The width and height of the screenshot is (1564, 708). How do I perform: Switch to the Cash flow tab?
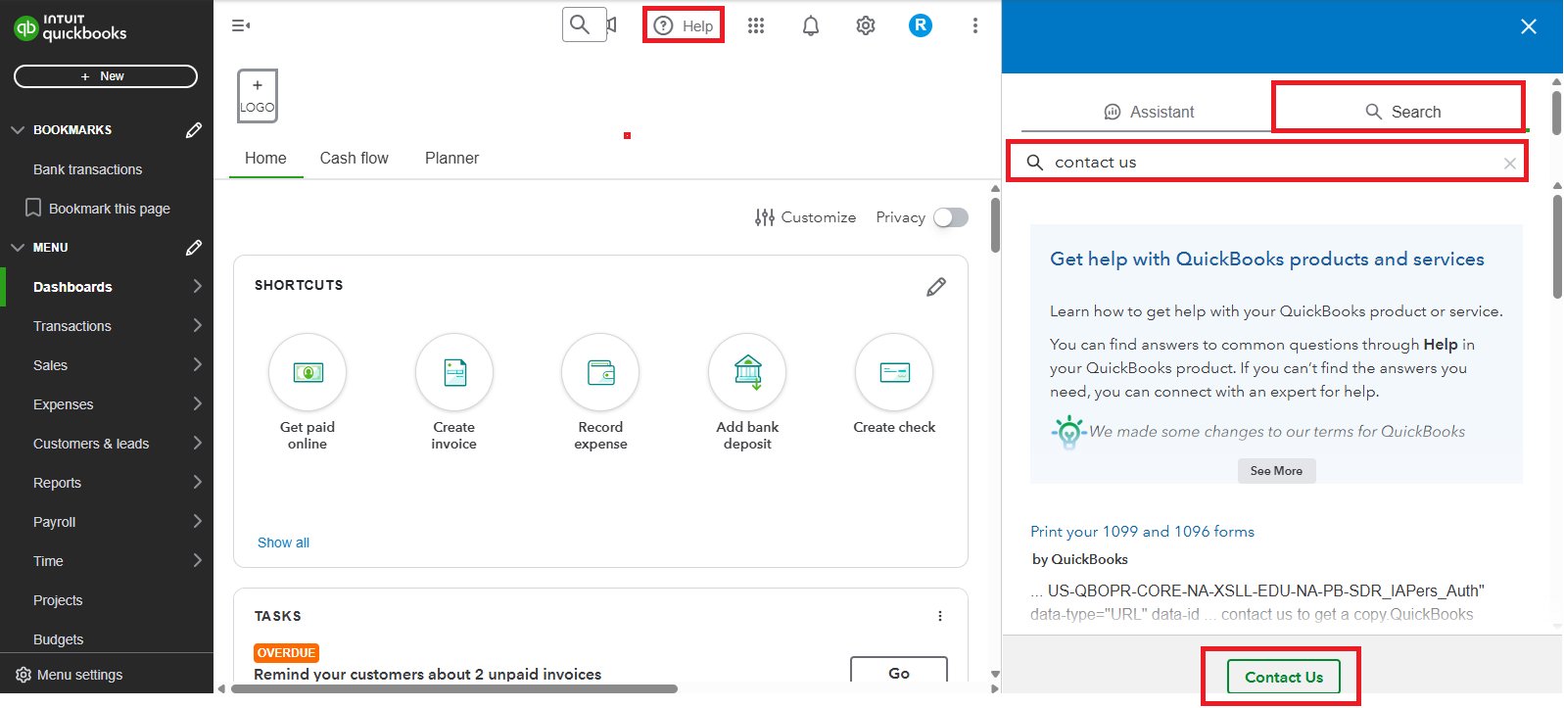point(354,158)
